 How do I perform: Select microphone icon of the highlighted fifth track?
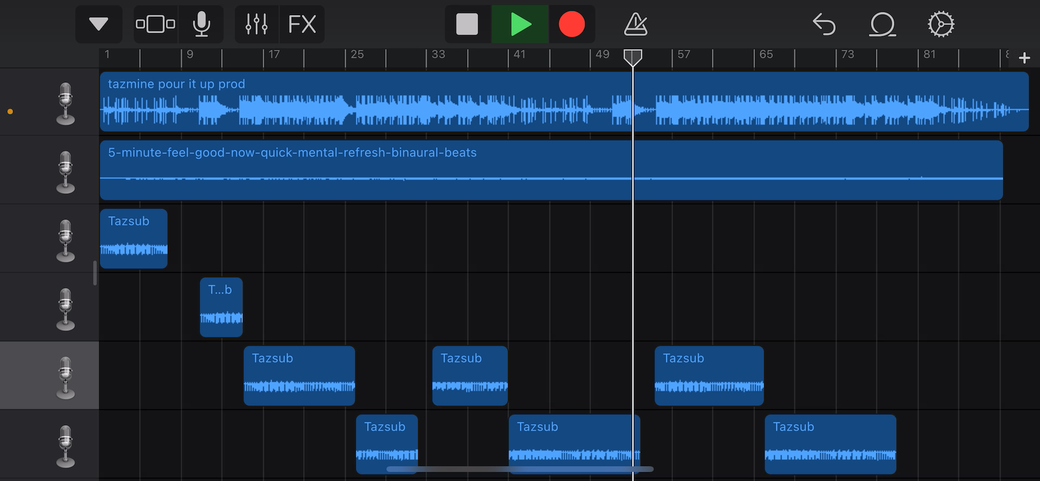66,378
